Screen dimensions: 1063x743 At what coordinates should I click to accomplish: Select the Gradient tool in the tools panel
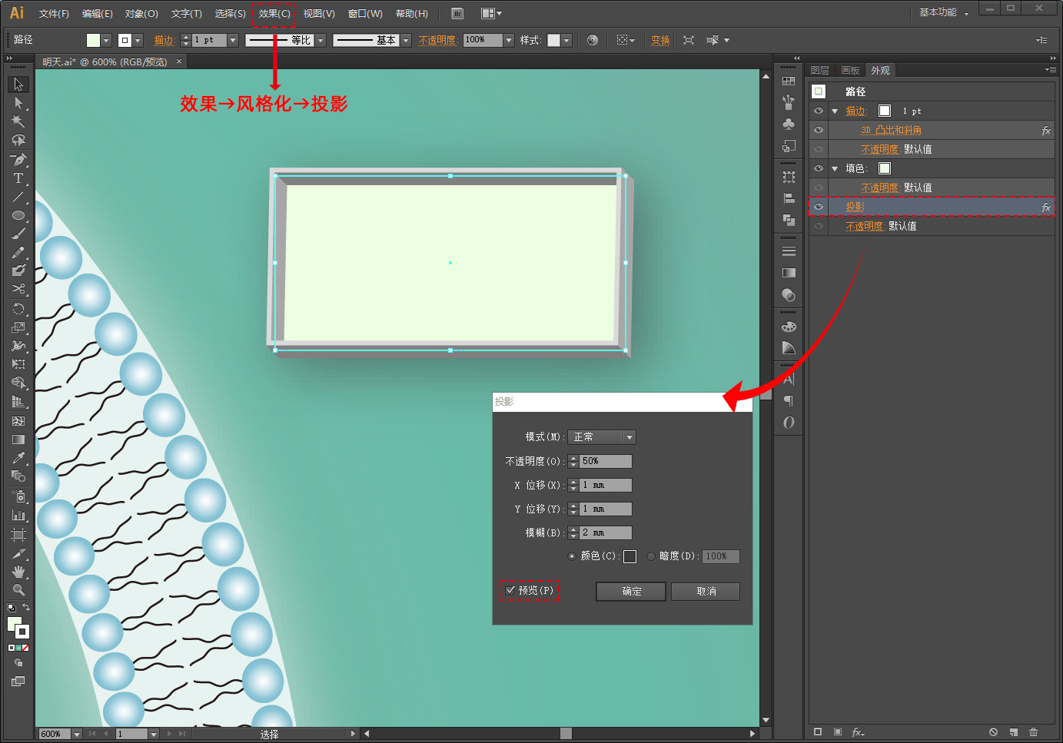pyautogui.click(x=18, y=439)
